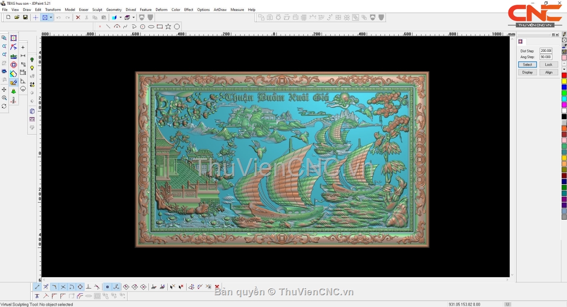This screenshot has height=307, width=567.
Task: Open the ArtDraw menu
Action: [220, 9]
